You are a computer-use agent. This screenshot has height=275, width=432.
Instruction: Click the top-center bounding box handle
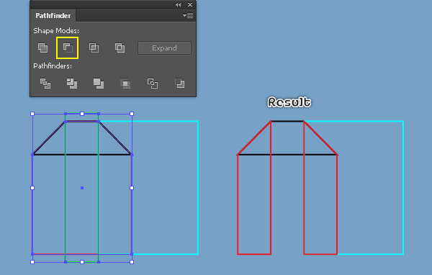click(82, 114)
